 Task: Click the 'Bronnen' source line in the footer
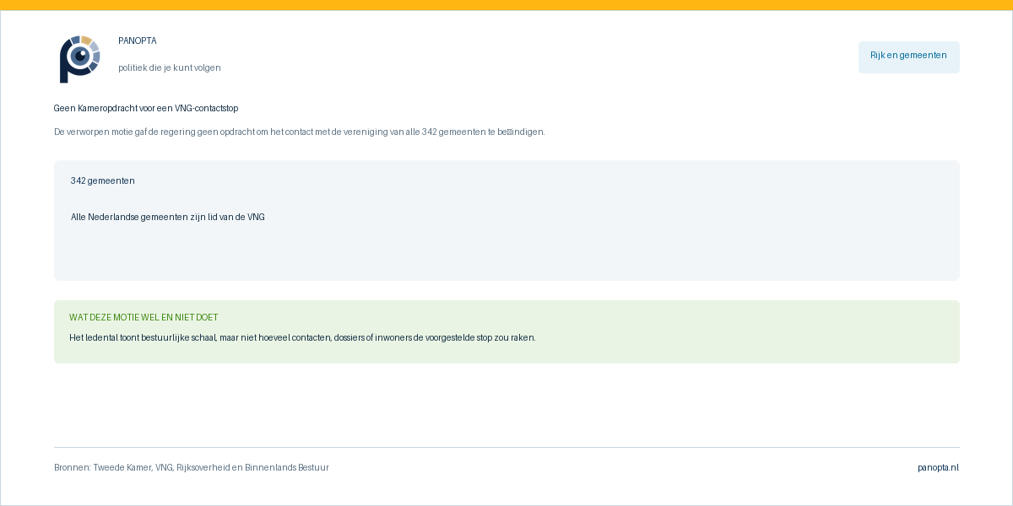click(192, 467)
